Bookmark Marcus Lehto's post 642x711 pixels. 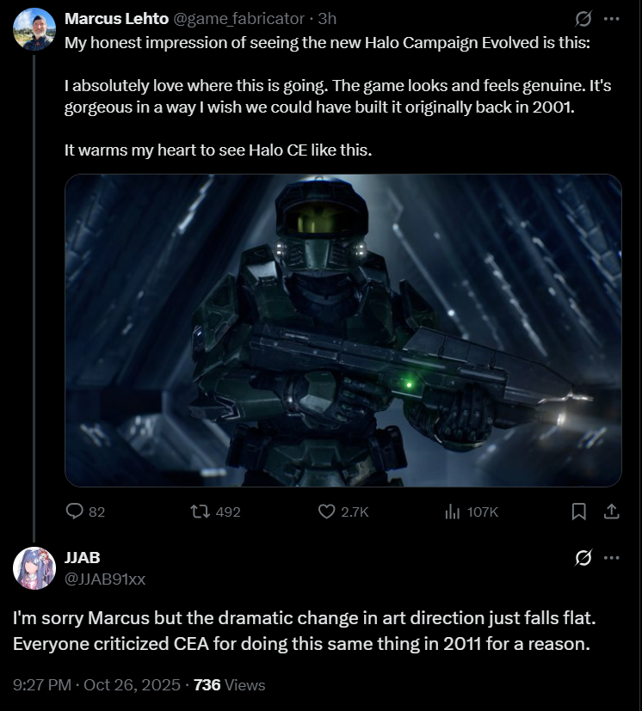pos(578,512)
